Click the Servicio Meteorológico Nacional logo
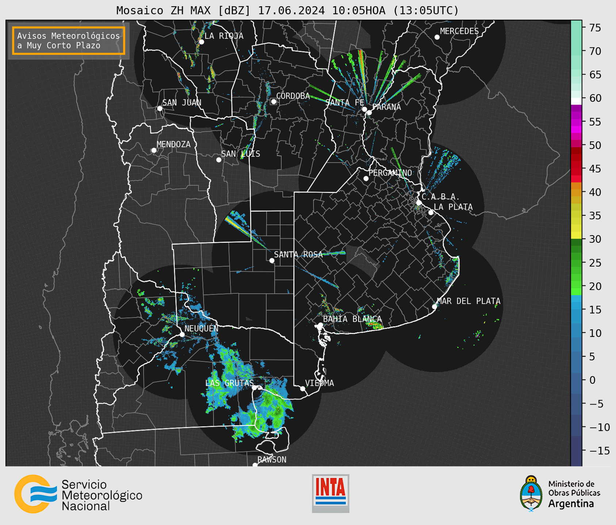Viewport: 616px width, 525px height. 78,494
